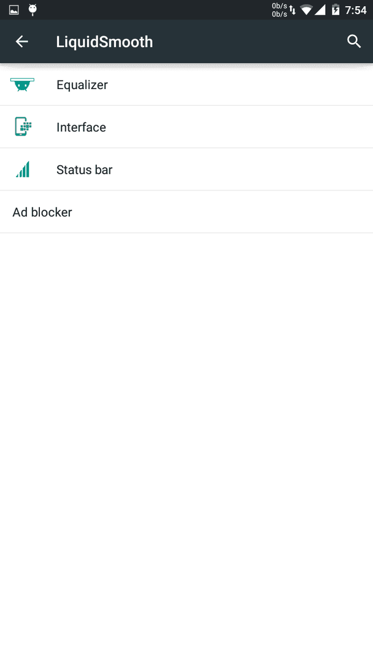Click the teal signal bars icon beside Status bar

click(x=23, y=169)
